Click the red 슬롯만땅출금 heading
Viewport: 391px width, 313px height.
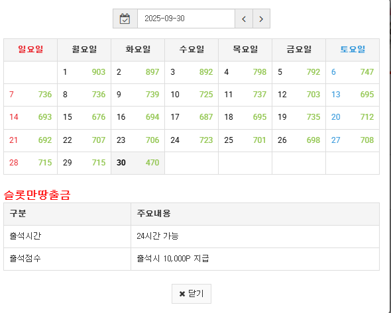pos(37,195)
